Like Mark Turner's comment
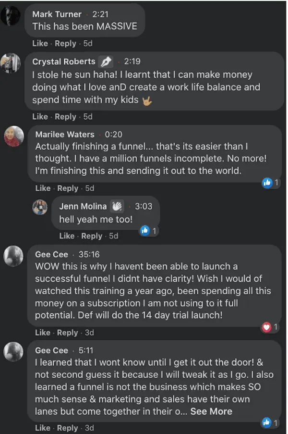This screenshot has width=288, height=434. pos(40,43)
